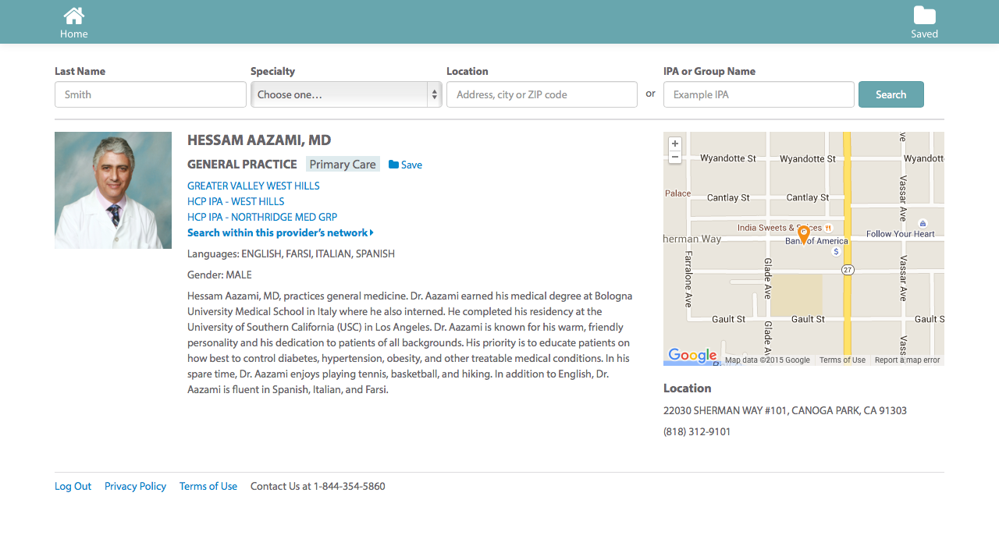Switch to the Home tab
This screenshot has width=999, height=546.
(x=74, y=21)
